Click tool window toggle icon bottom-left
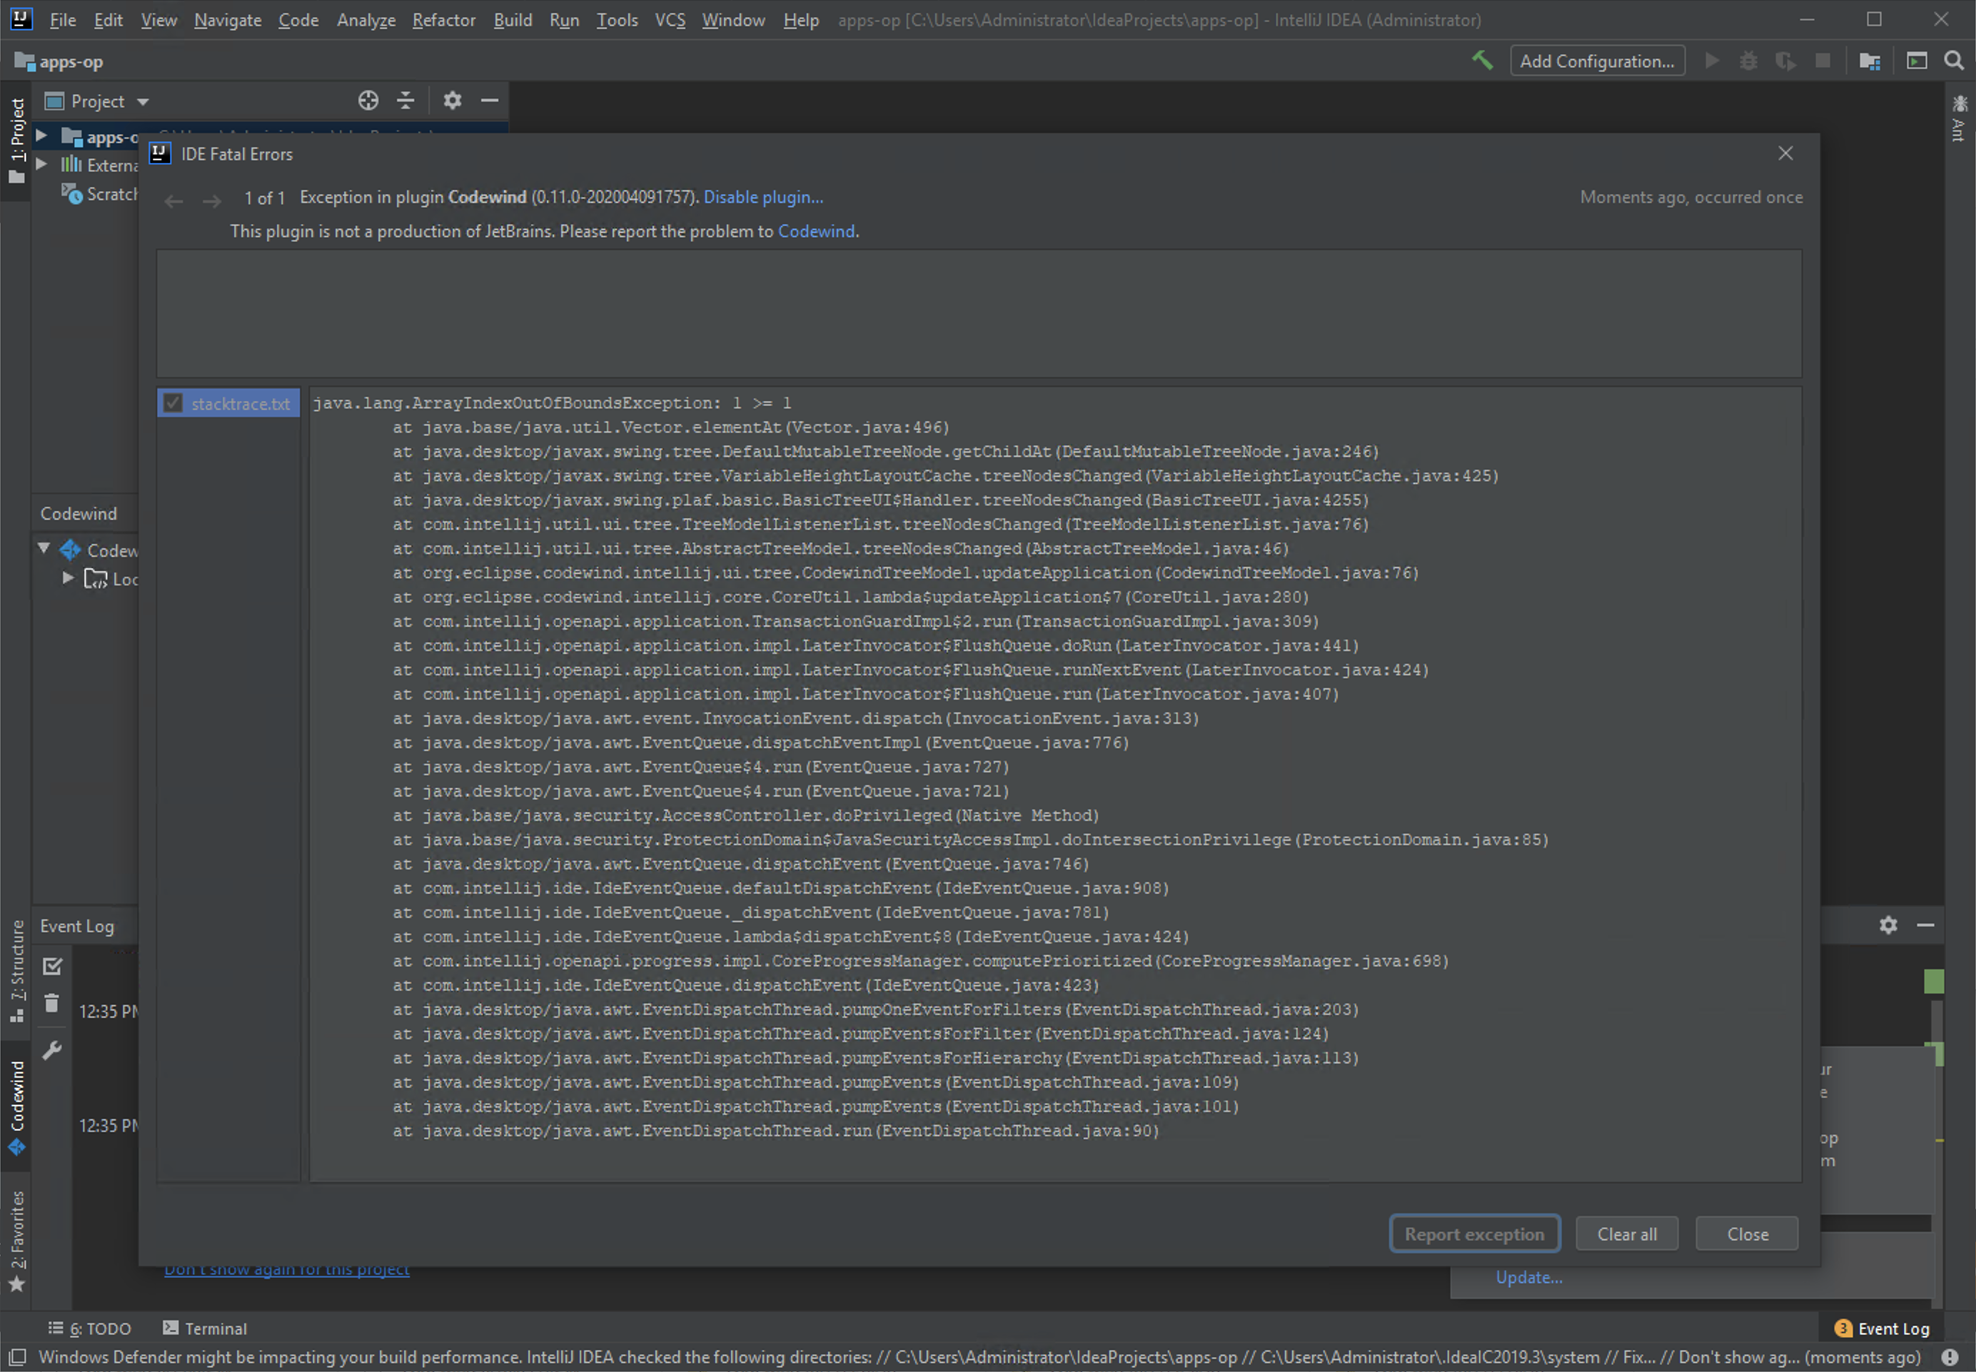This screenshot has height=1372, width=1976. coord(16,1358)
